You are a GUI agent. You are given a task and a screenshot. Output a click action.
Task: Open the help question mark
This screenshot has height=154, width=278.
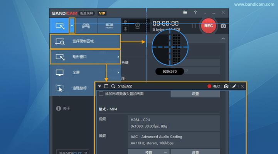pos(195,12)
